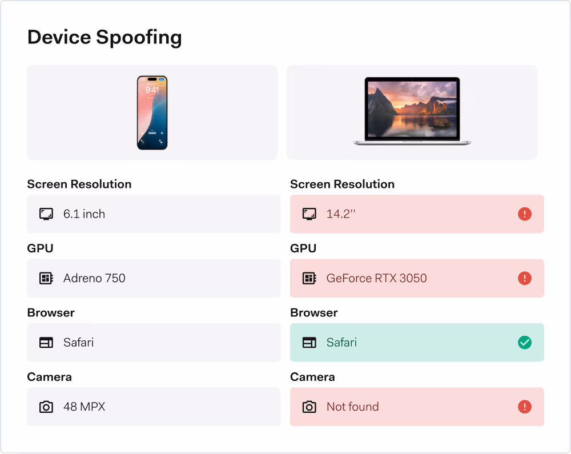This screenshot has width=571, height=454.
Task: Select the iPhone device thumbnail
Action: point(152,113)
